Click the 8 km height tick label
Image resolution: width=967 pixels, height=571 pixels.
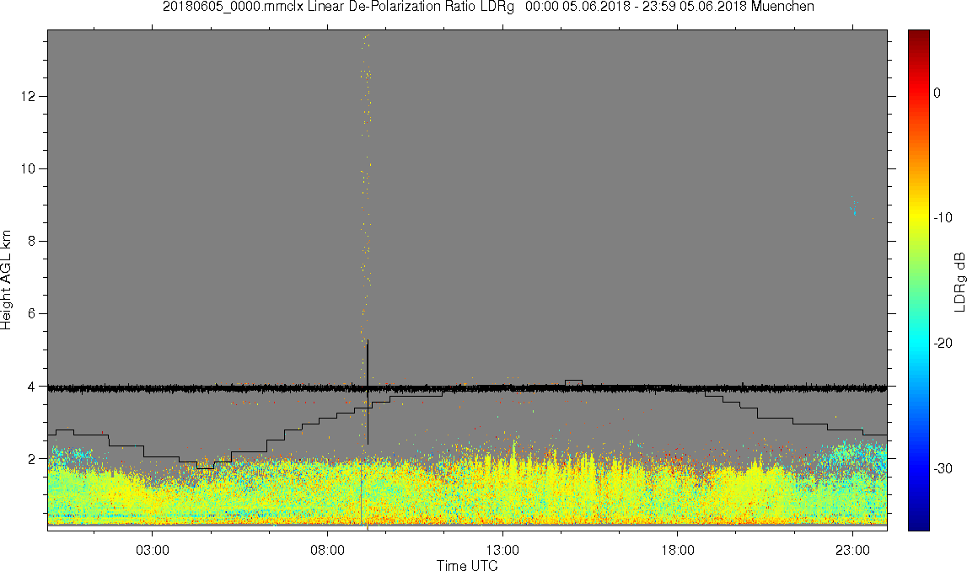pos(31,242)
